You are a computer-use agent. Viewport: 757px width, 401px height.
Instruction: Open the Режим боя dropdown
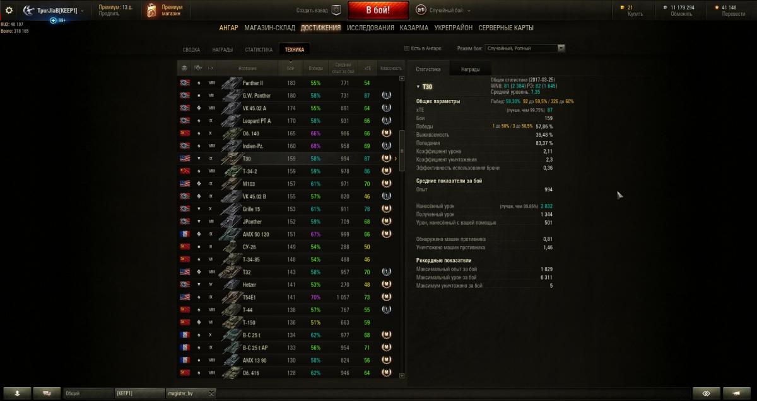click(525, 48)
